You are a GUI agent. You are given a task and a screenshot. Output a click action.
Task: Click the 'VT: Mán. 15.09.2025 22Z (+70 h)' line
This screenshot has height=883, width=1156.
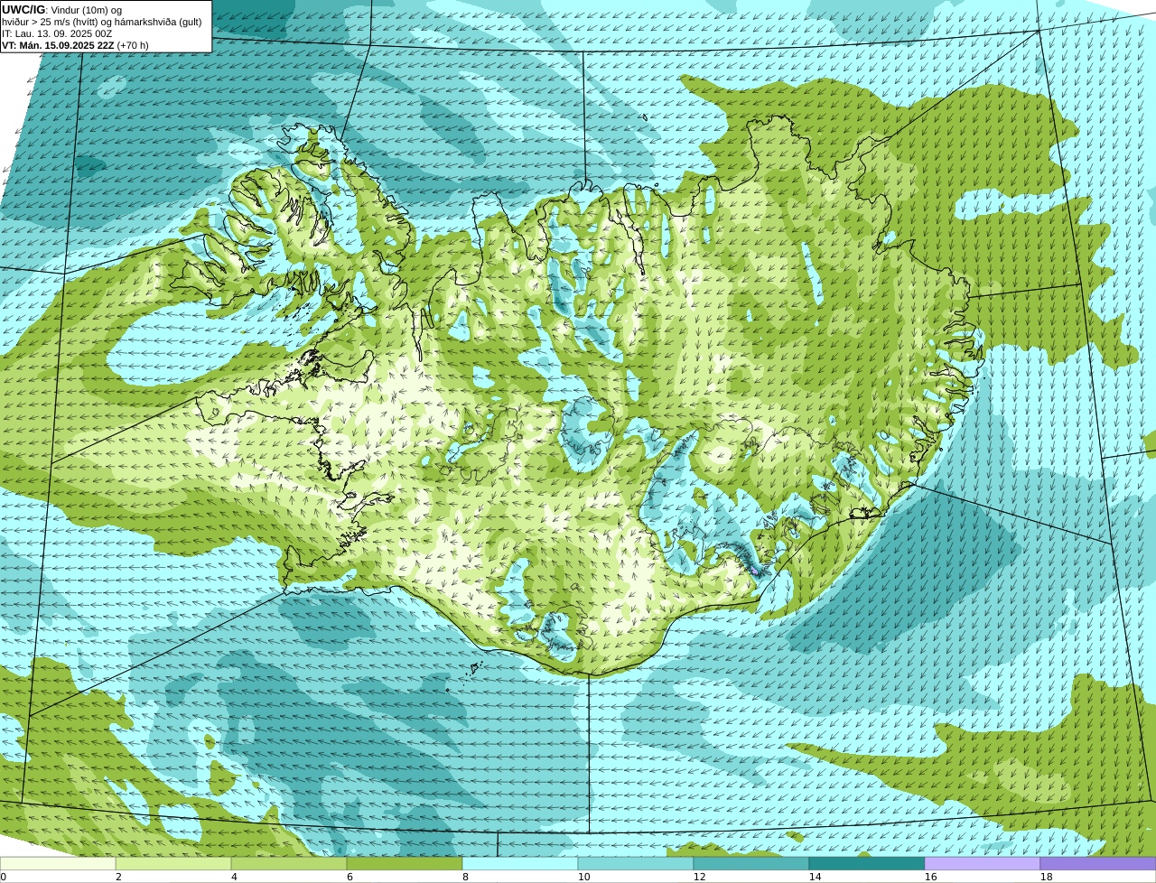coord(75,45)
